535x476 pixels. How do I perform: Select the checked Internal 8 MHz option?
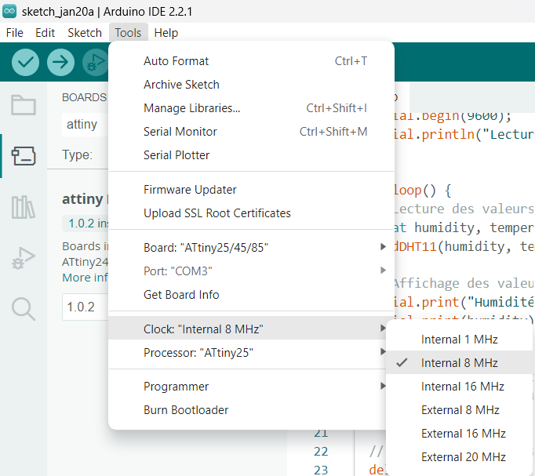click(x=460, y=363)
